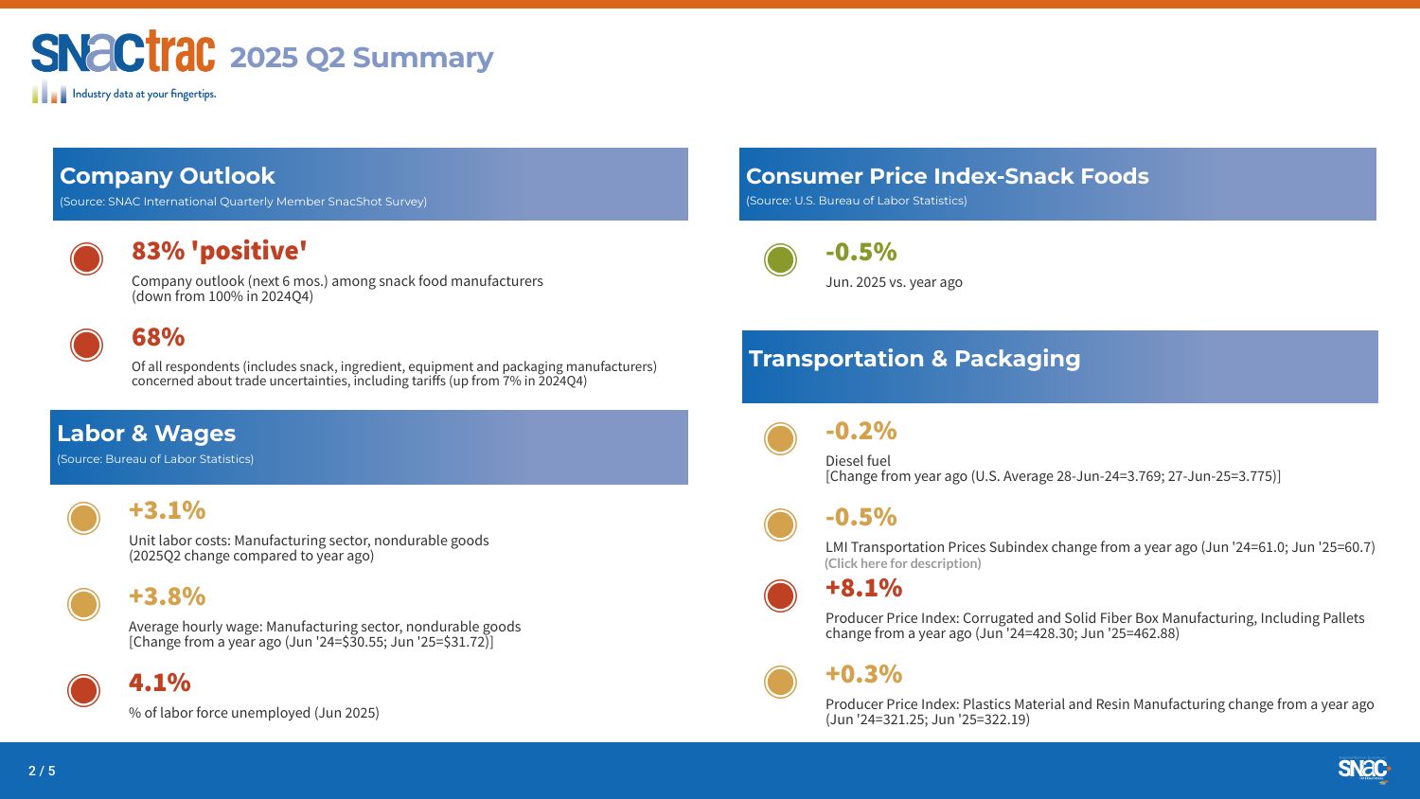The image size is (1420, 799).
Task: Click the SNAC logo in the footer
Action: pos(1363,770)
